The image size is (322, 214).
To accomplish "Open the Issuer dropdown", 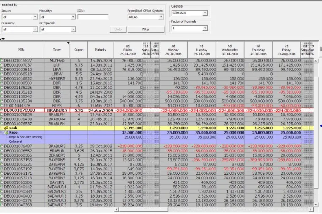I will click(35, 17).
